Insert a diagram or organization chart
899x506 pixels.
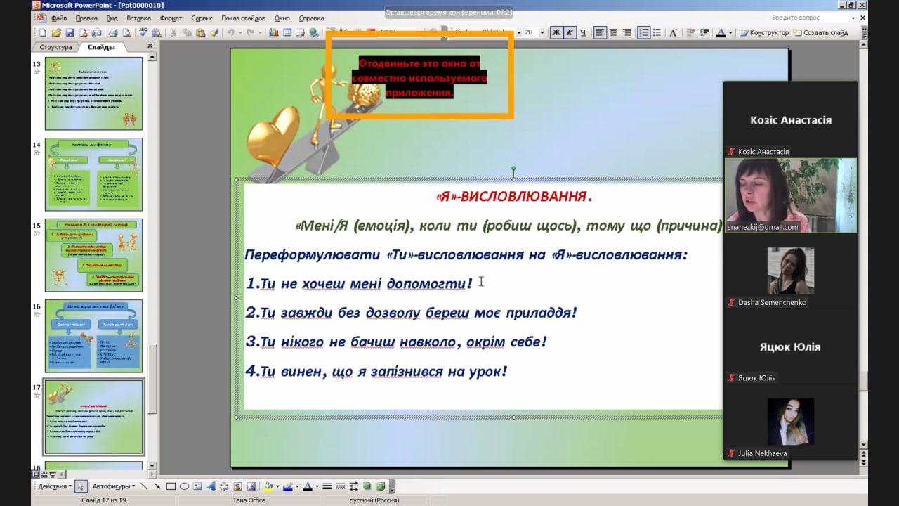click(224, 486)
